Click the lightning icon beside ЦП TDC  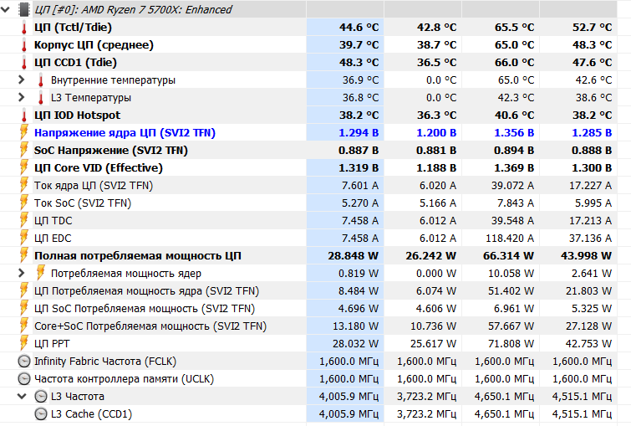[23, 220]
